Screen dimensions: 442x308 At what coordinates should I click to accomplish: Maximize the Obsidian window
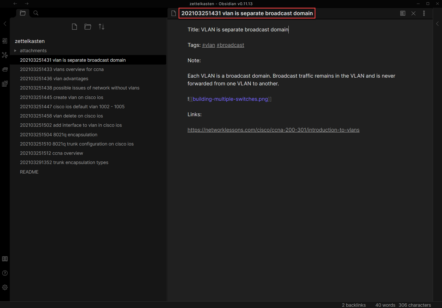(x=428, y=4)
